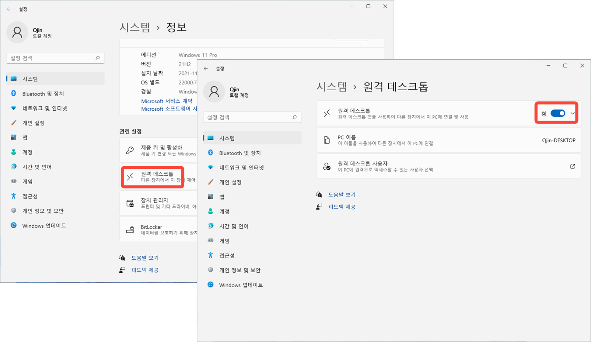Open 네트워크 및 인터넷 in front sidebar
Viewport: 591px width, 342px height.
pyautogui.click(x=241, y=168)
